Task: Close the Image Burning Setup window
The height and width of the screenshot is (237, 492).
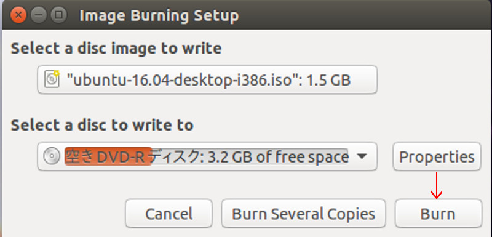Action: pyautogui.click(x=18, y=15)
